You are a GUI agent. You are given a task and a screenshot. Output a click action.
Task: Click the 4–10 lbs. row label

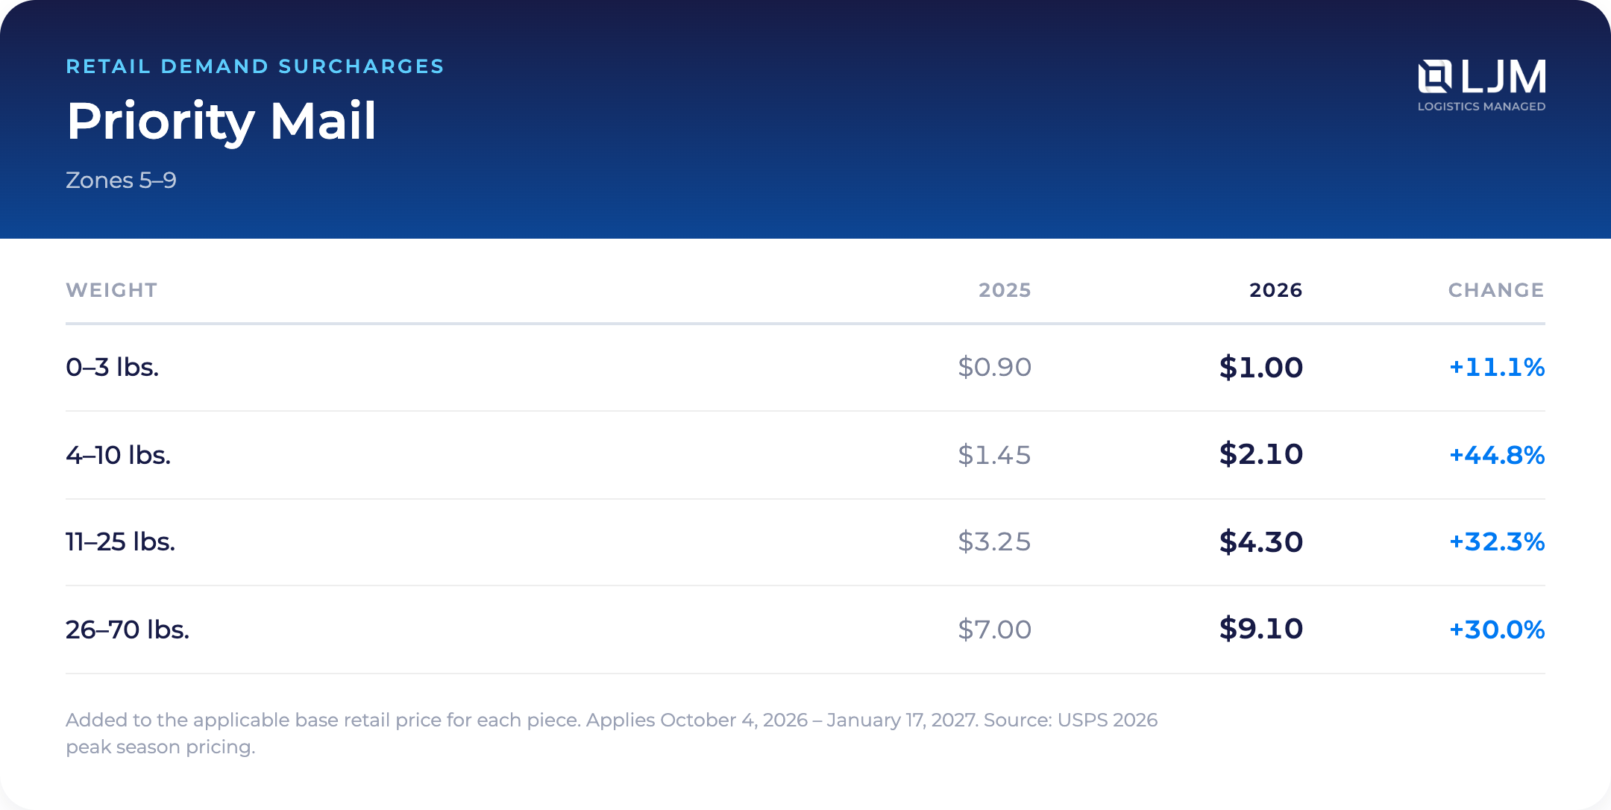click(x=119, y=455)
